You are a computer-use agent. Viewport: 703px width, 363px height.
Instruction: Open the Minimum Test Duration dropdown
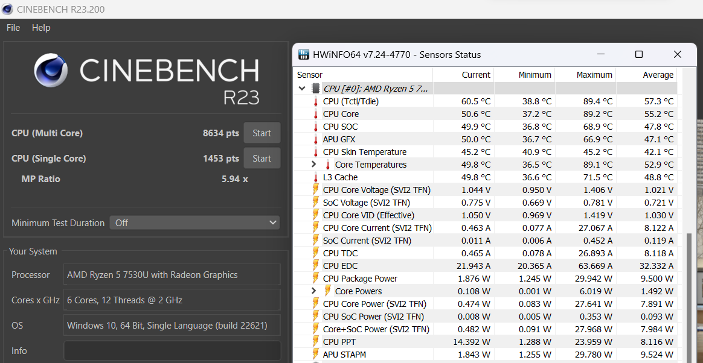[x=194, y=223]
